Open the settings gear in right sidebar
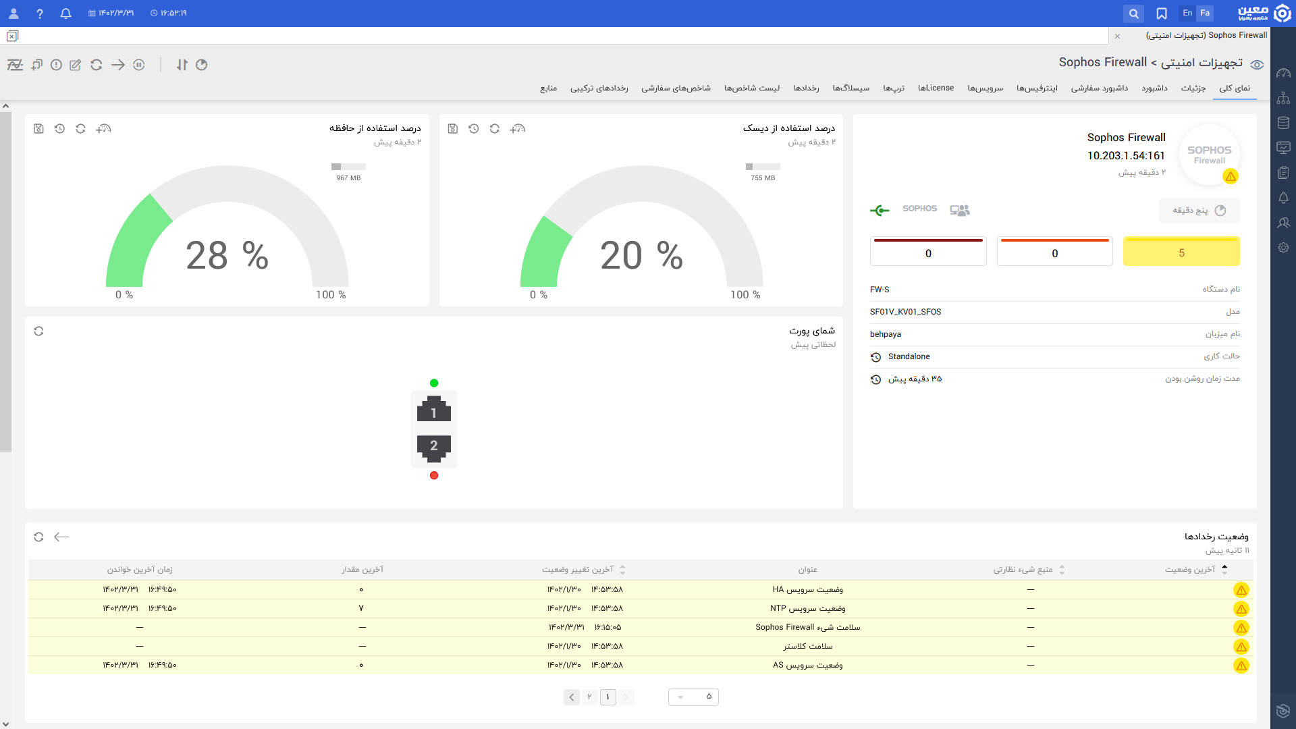 click(x=1283, y=248)
